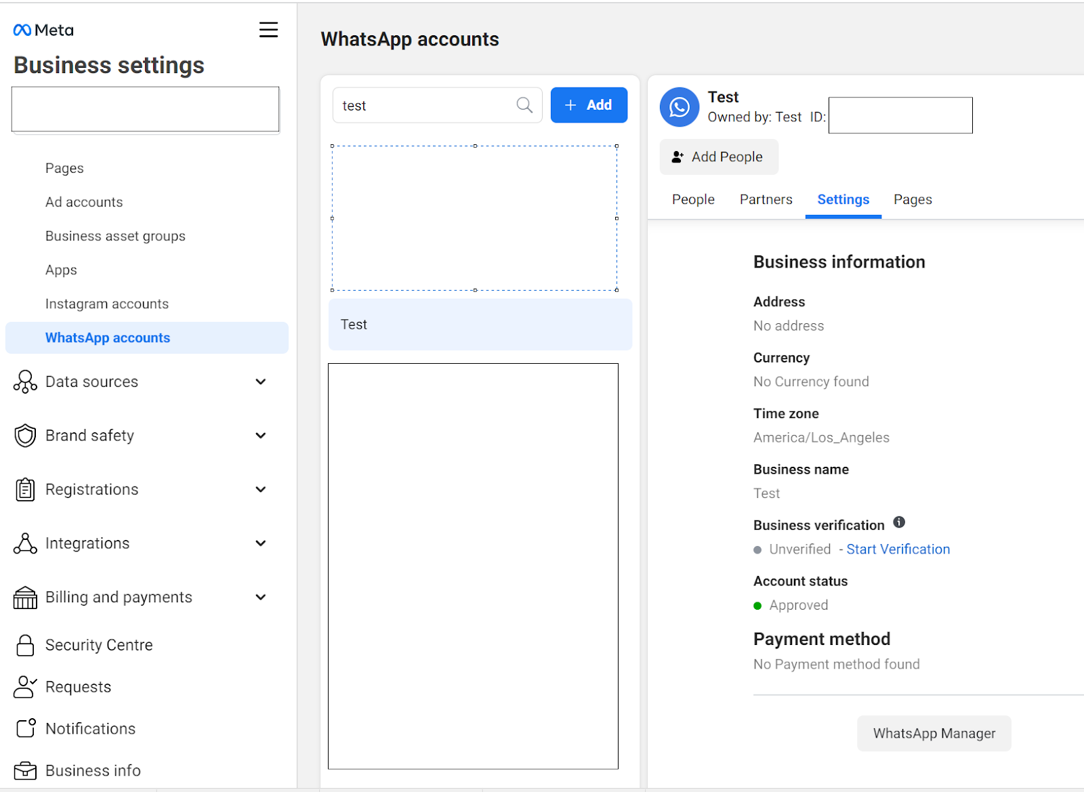Expand the Registrations section chevron

[261, 489]
